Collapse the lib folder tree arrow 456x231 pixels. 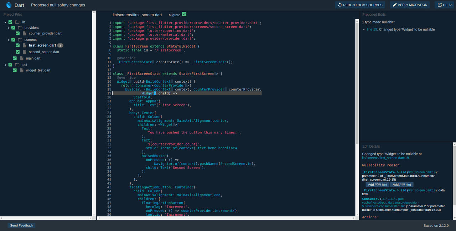pyautogui.click(x=6, y=22)
